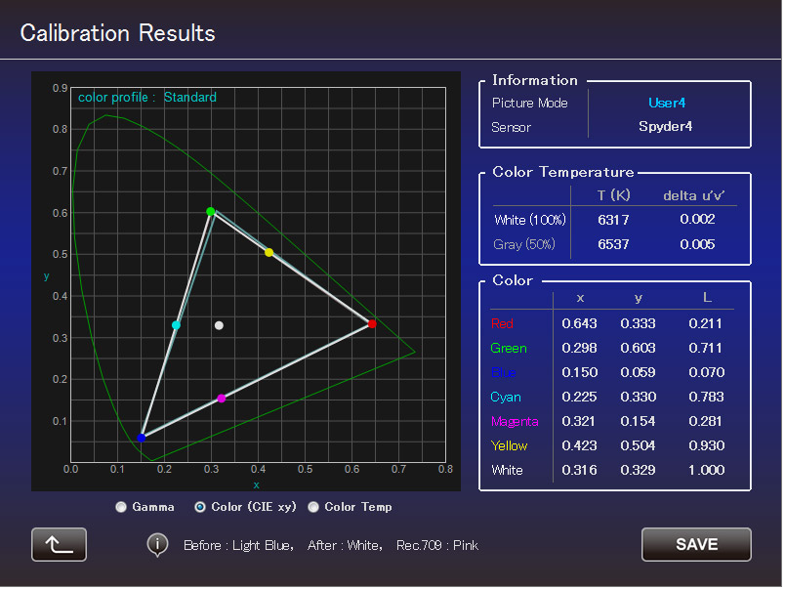Click the red primary point on chart

[372, 323]
